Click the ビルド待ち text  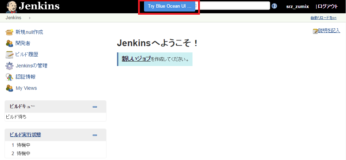pos(16,117)
